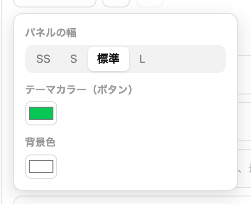This screenshot has width=251, height=204.
Task: Click the テーマカラー（ボタン）heading label
Action: (79, 89)
